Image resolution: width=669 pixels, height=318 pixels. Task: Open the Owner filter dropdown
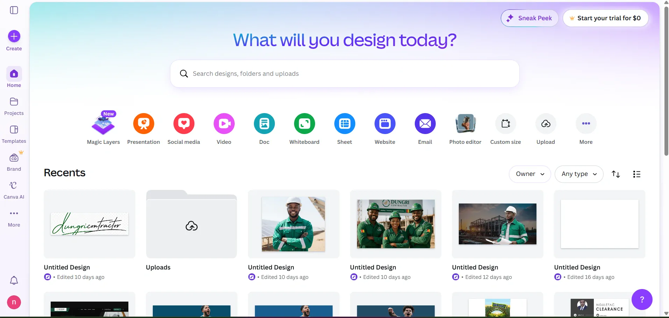coord(530,174)
